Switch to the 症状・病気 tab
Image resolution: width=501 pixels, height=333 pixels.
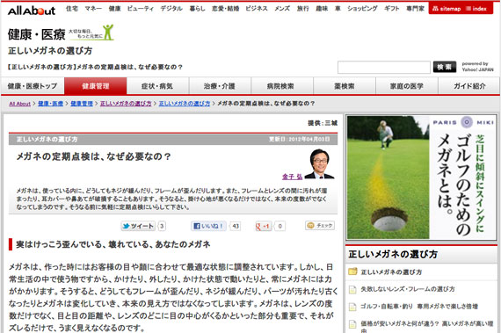pyautogui.click(x=157, y=86)
